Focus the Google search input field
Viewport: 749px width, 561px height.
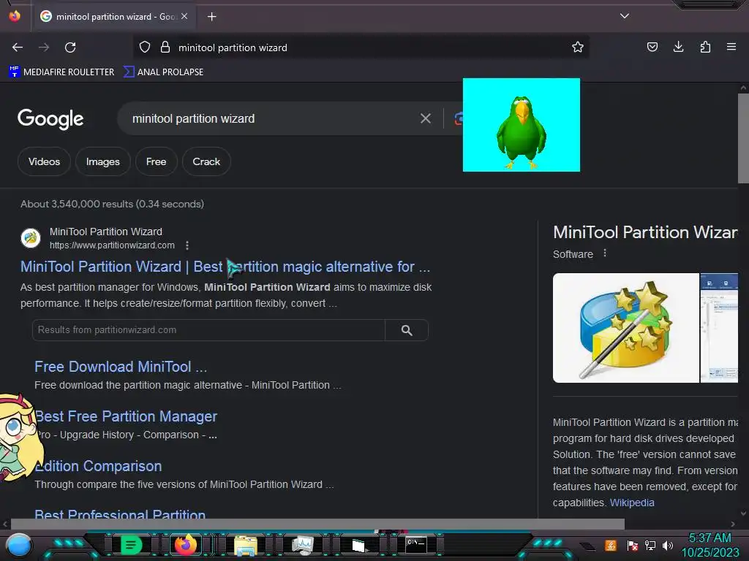tap(272, 118)
